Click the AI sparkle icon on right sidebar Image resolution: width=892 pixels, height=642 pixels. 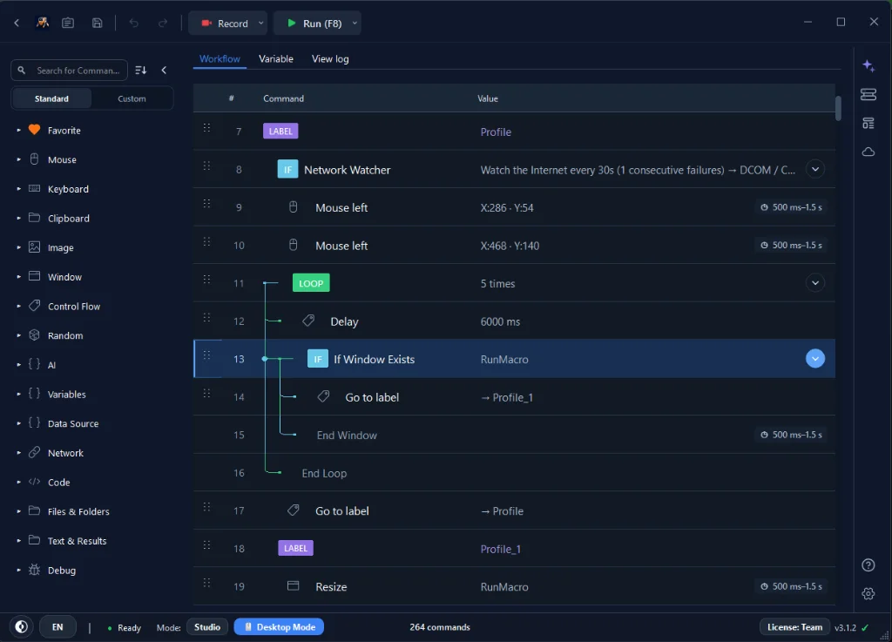tap(868, 65)
